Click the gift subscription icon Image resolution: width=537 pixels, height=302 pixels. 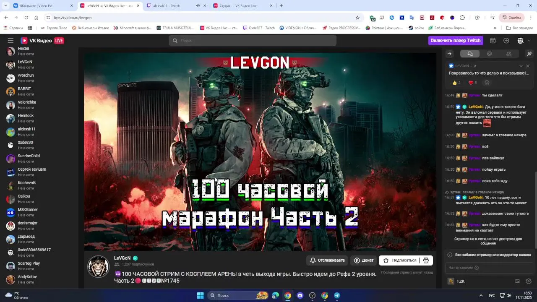pos(426,260)
